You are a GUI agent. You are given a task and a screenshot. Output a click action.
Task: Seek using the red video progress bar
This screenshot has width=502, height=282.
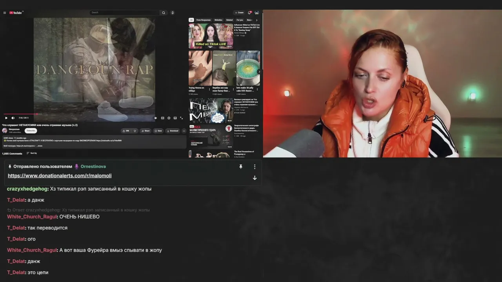click(x=93, y=114)
